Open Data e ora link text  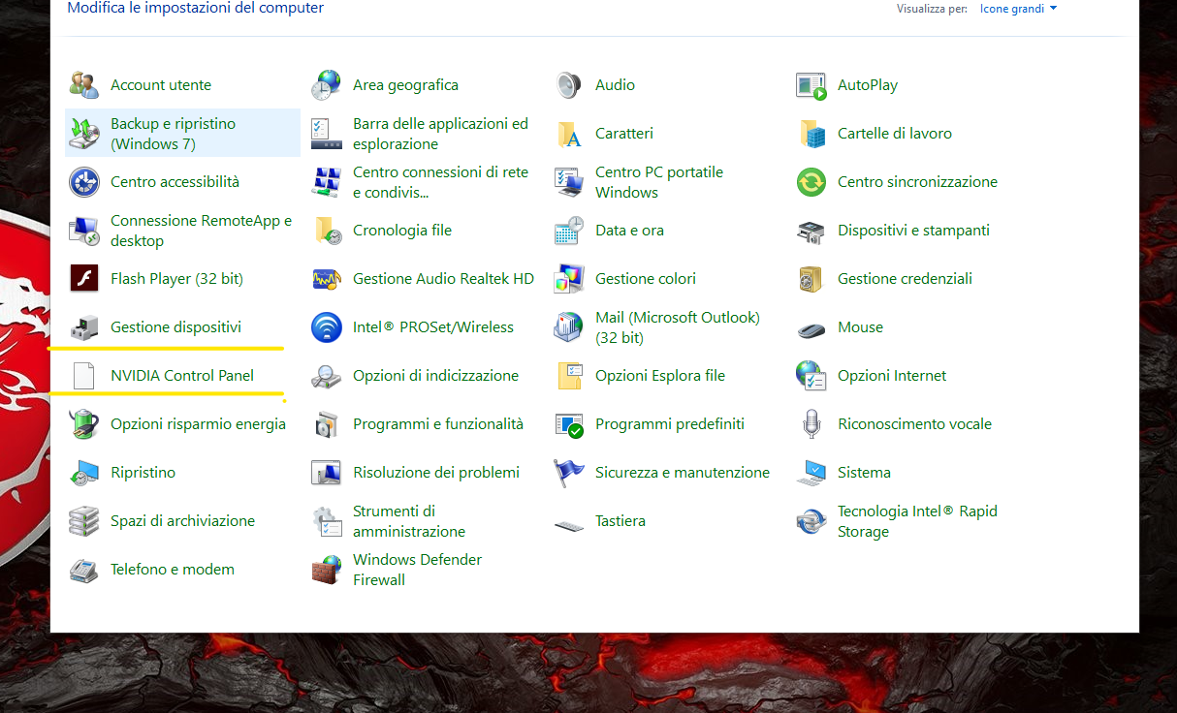[x=629, y=231]
